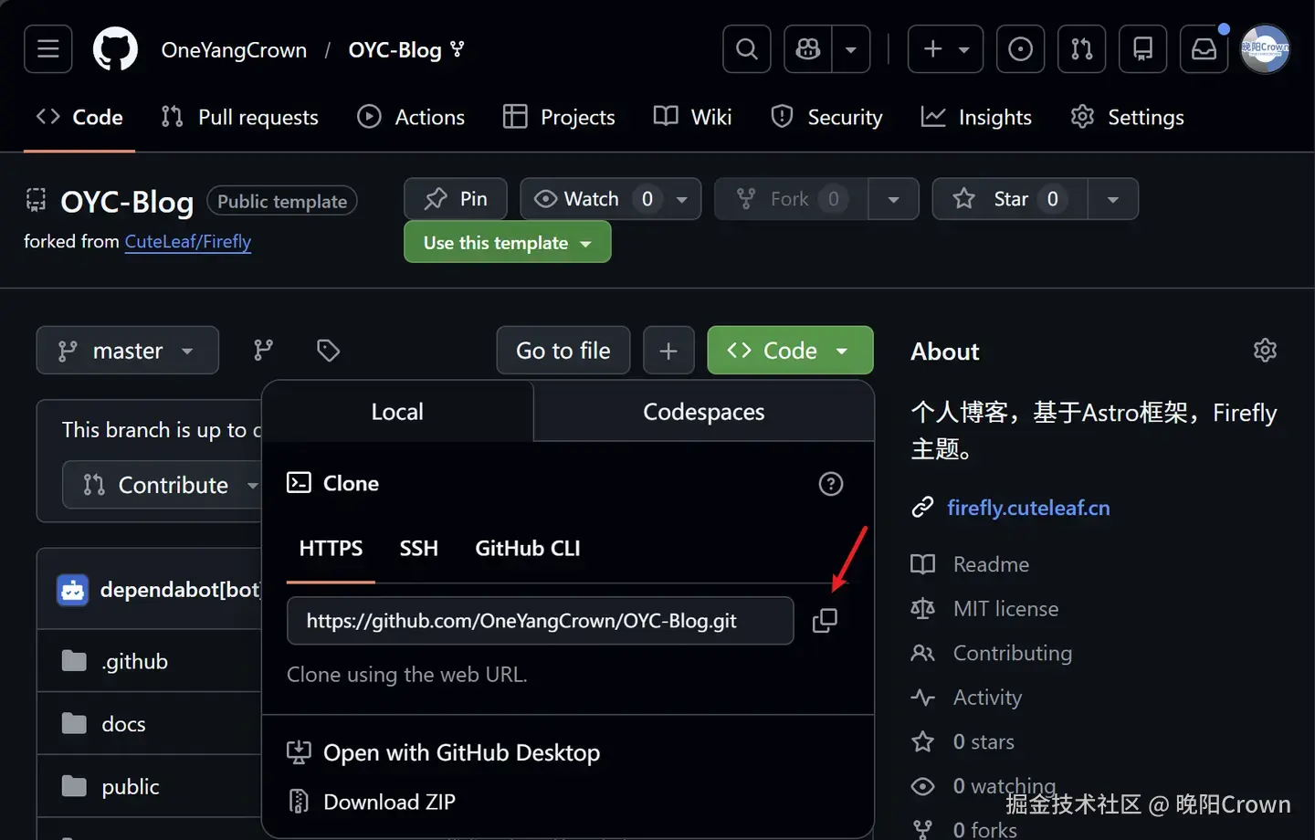
Task: Switch to the Code tab
Action: point(79,117)
